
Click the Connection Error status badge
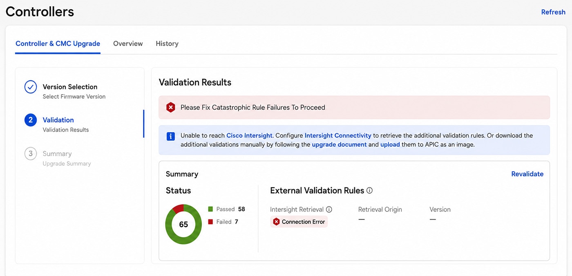coord(299,222)
